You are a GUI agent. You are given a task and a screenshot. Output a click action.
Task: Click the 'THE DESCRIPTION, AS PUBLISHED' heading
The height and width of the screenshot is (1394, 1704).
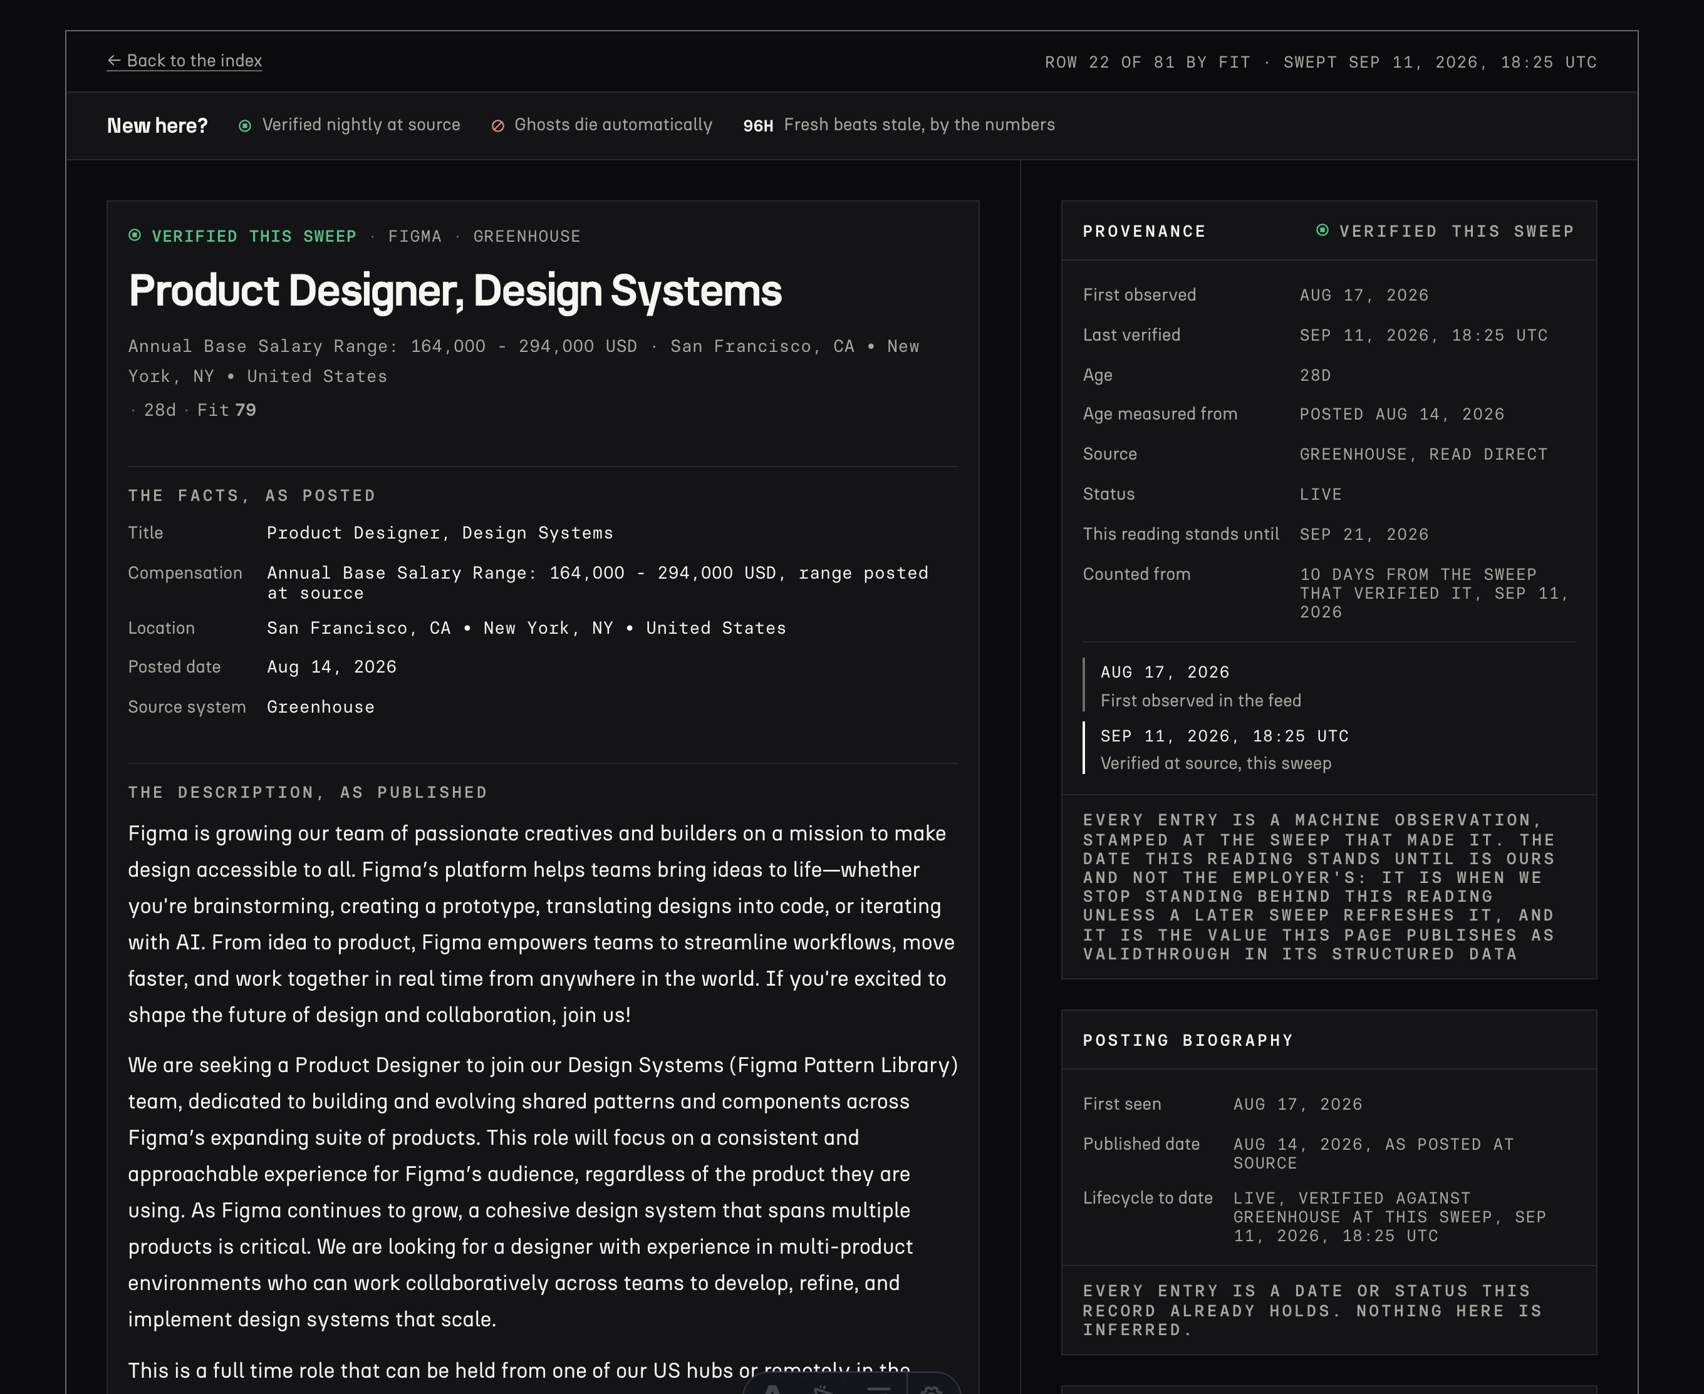click(308, 793)
